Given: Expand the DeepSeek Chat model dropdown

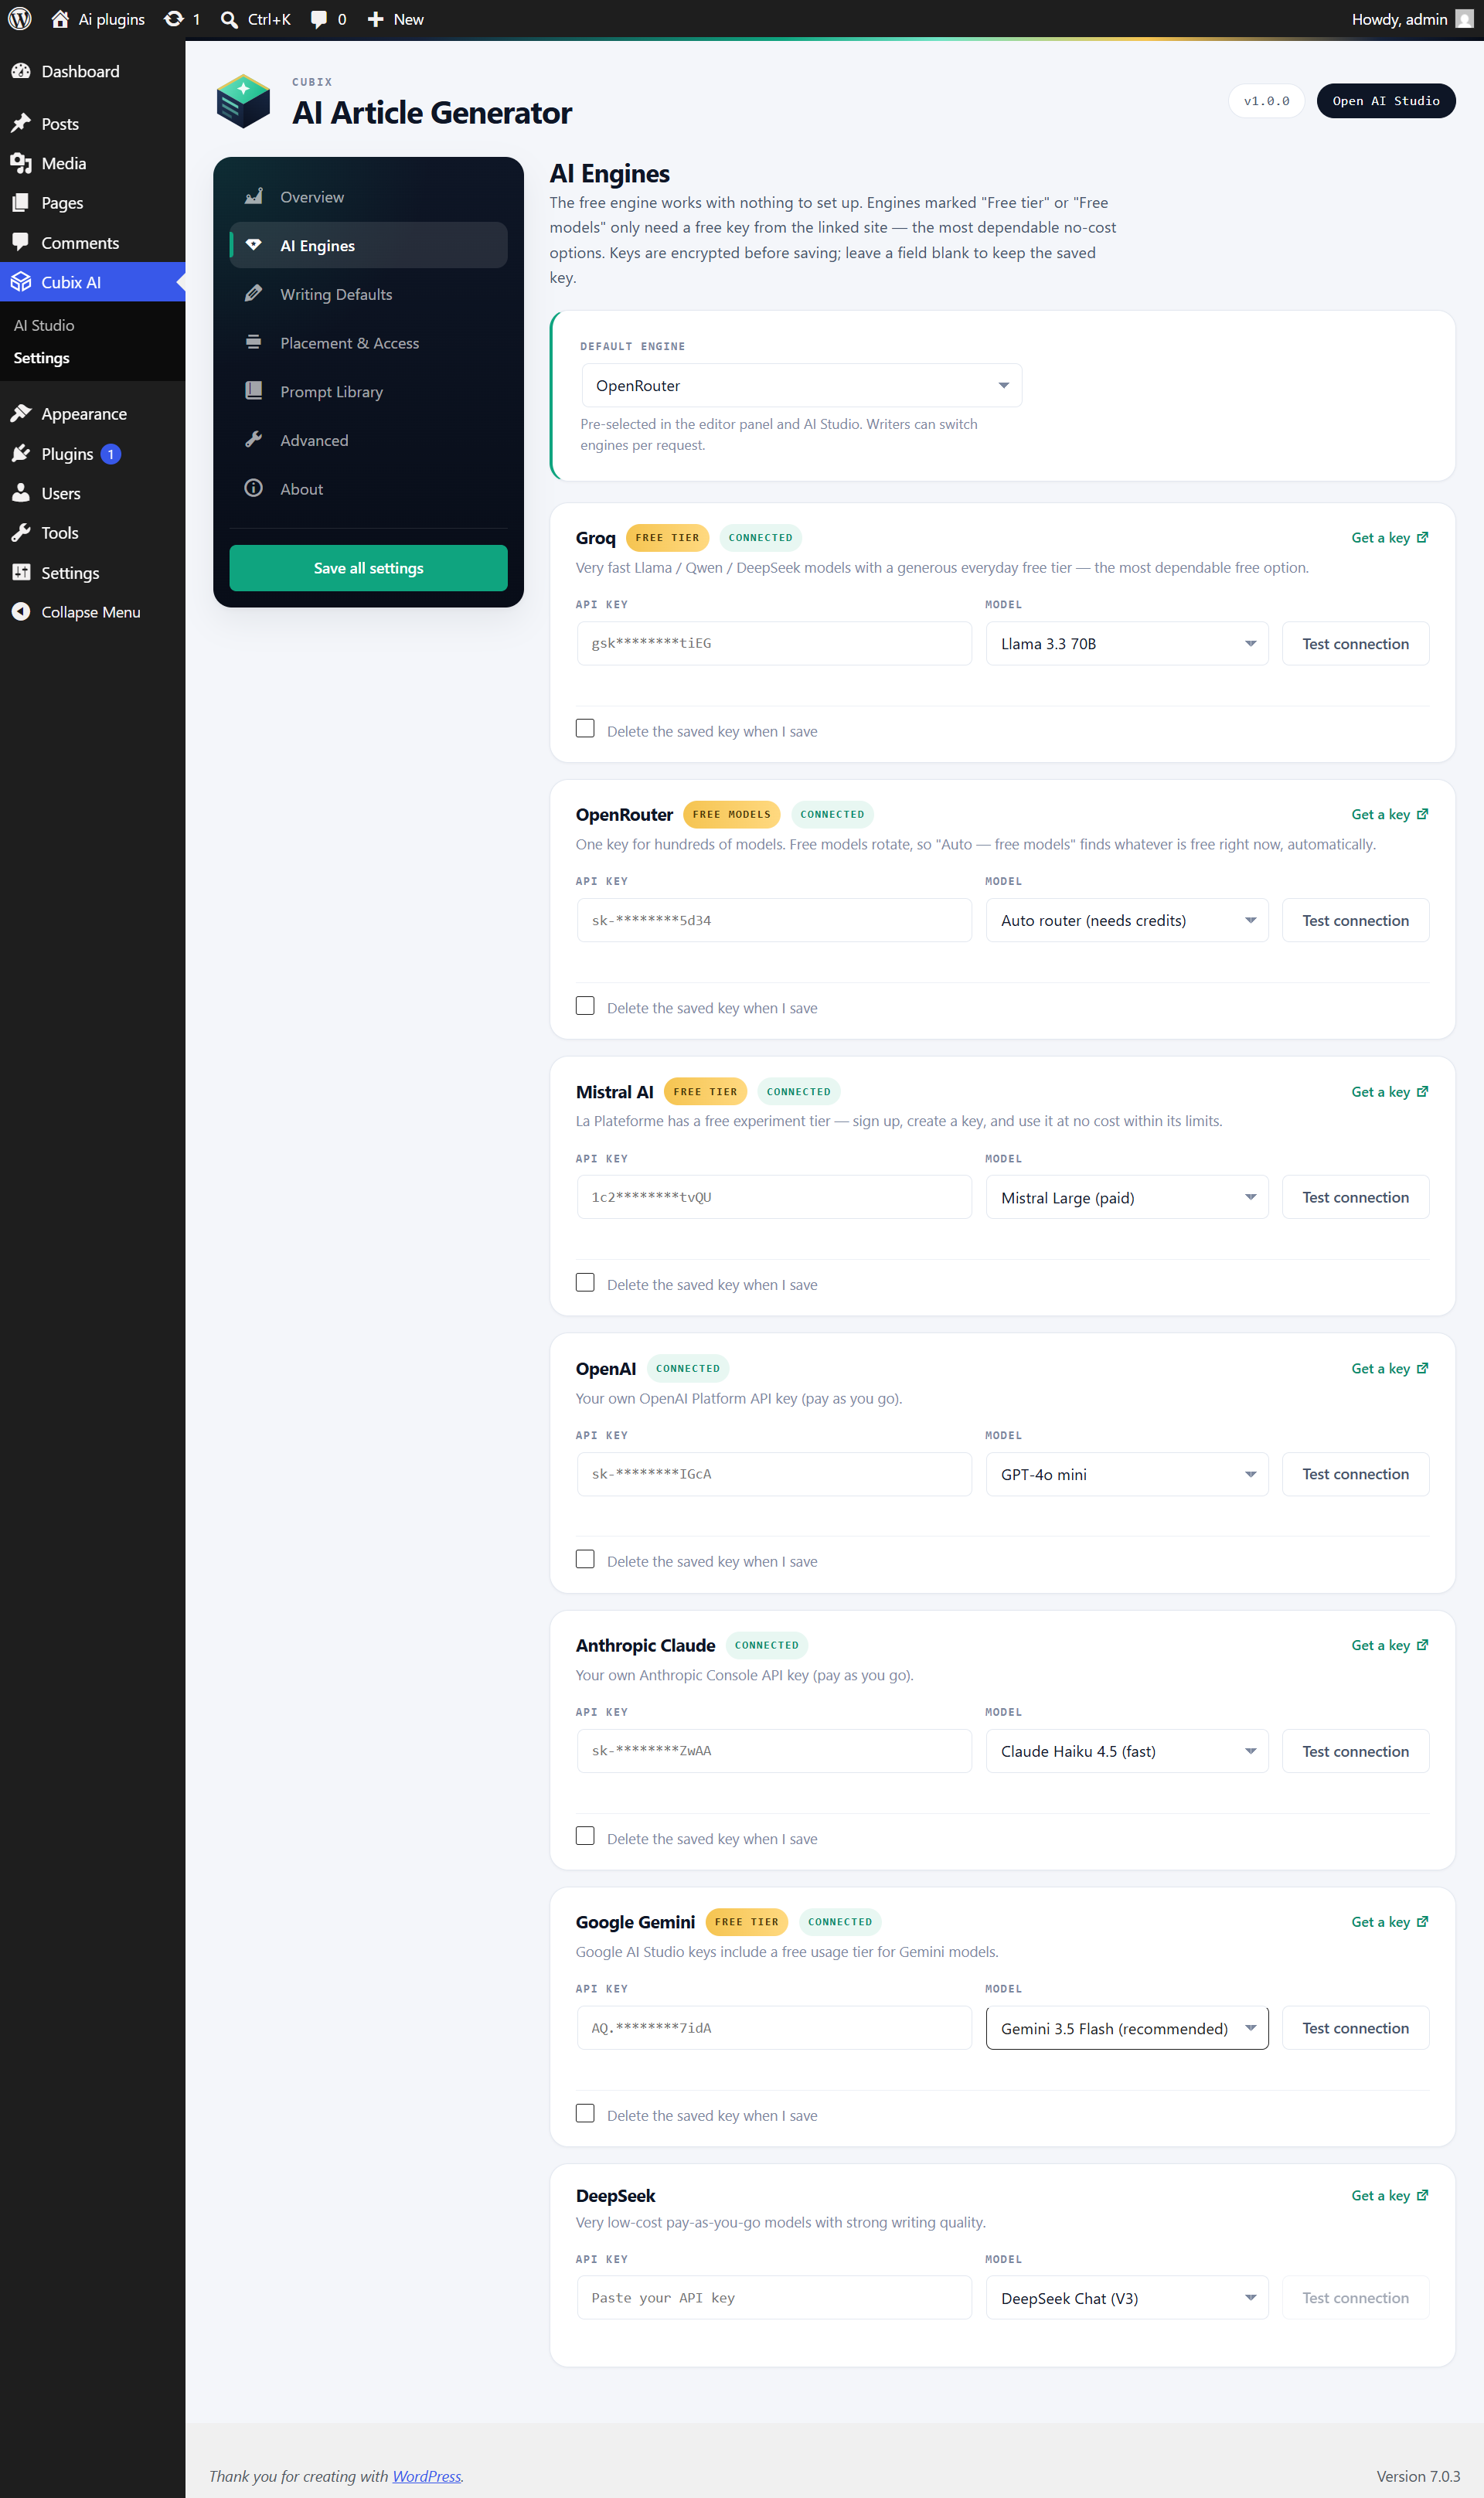Looking at the screenshot, I should 1127,2297.
